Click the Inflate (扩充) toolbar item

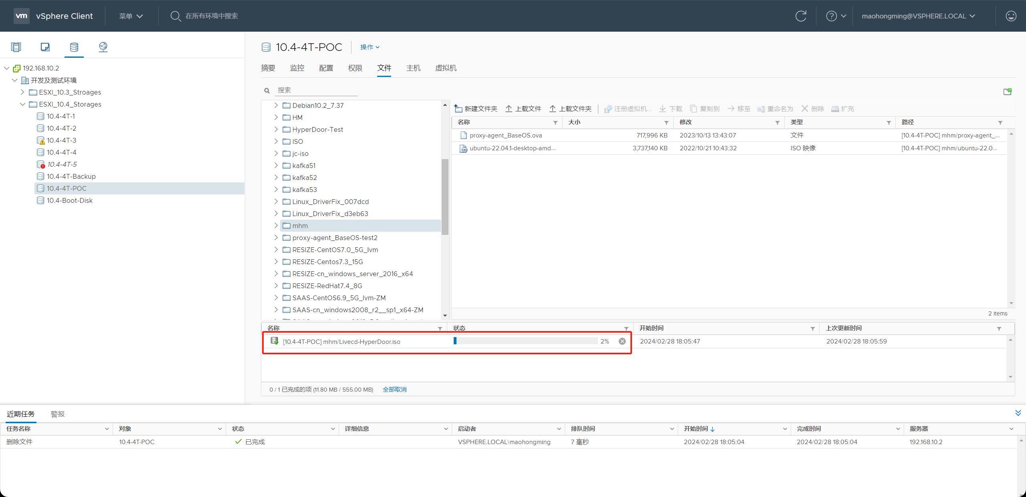(x=842, y=109)
